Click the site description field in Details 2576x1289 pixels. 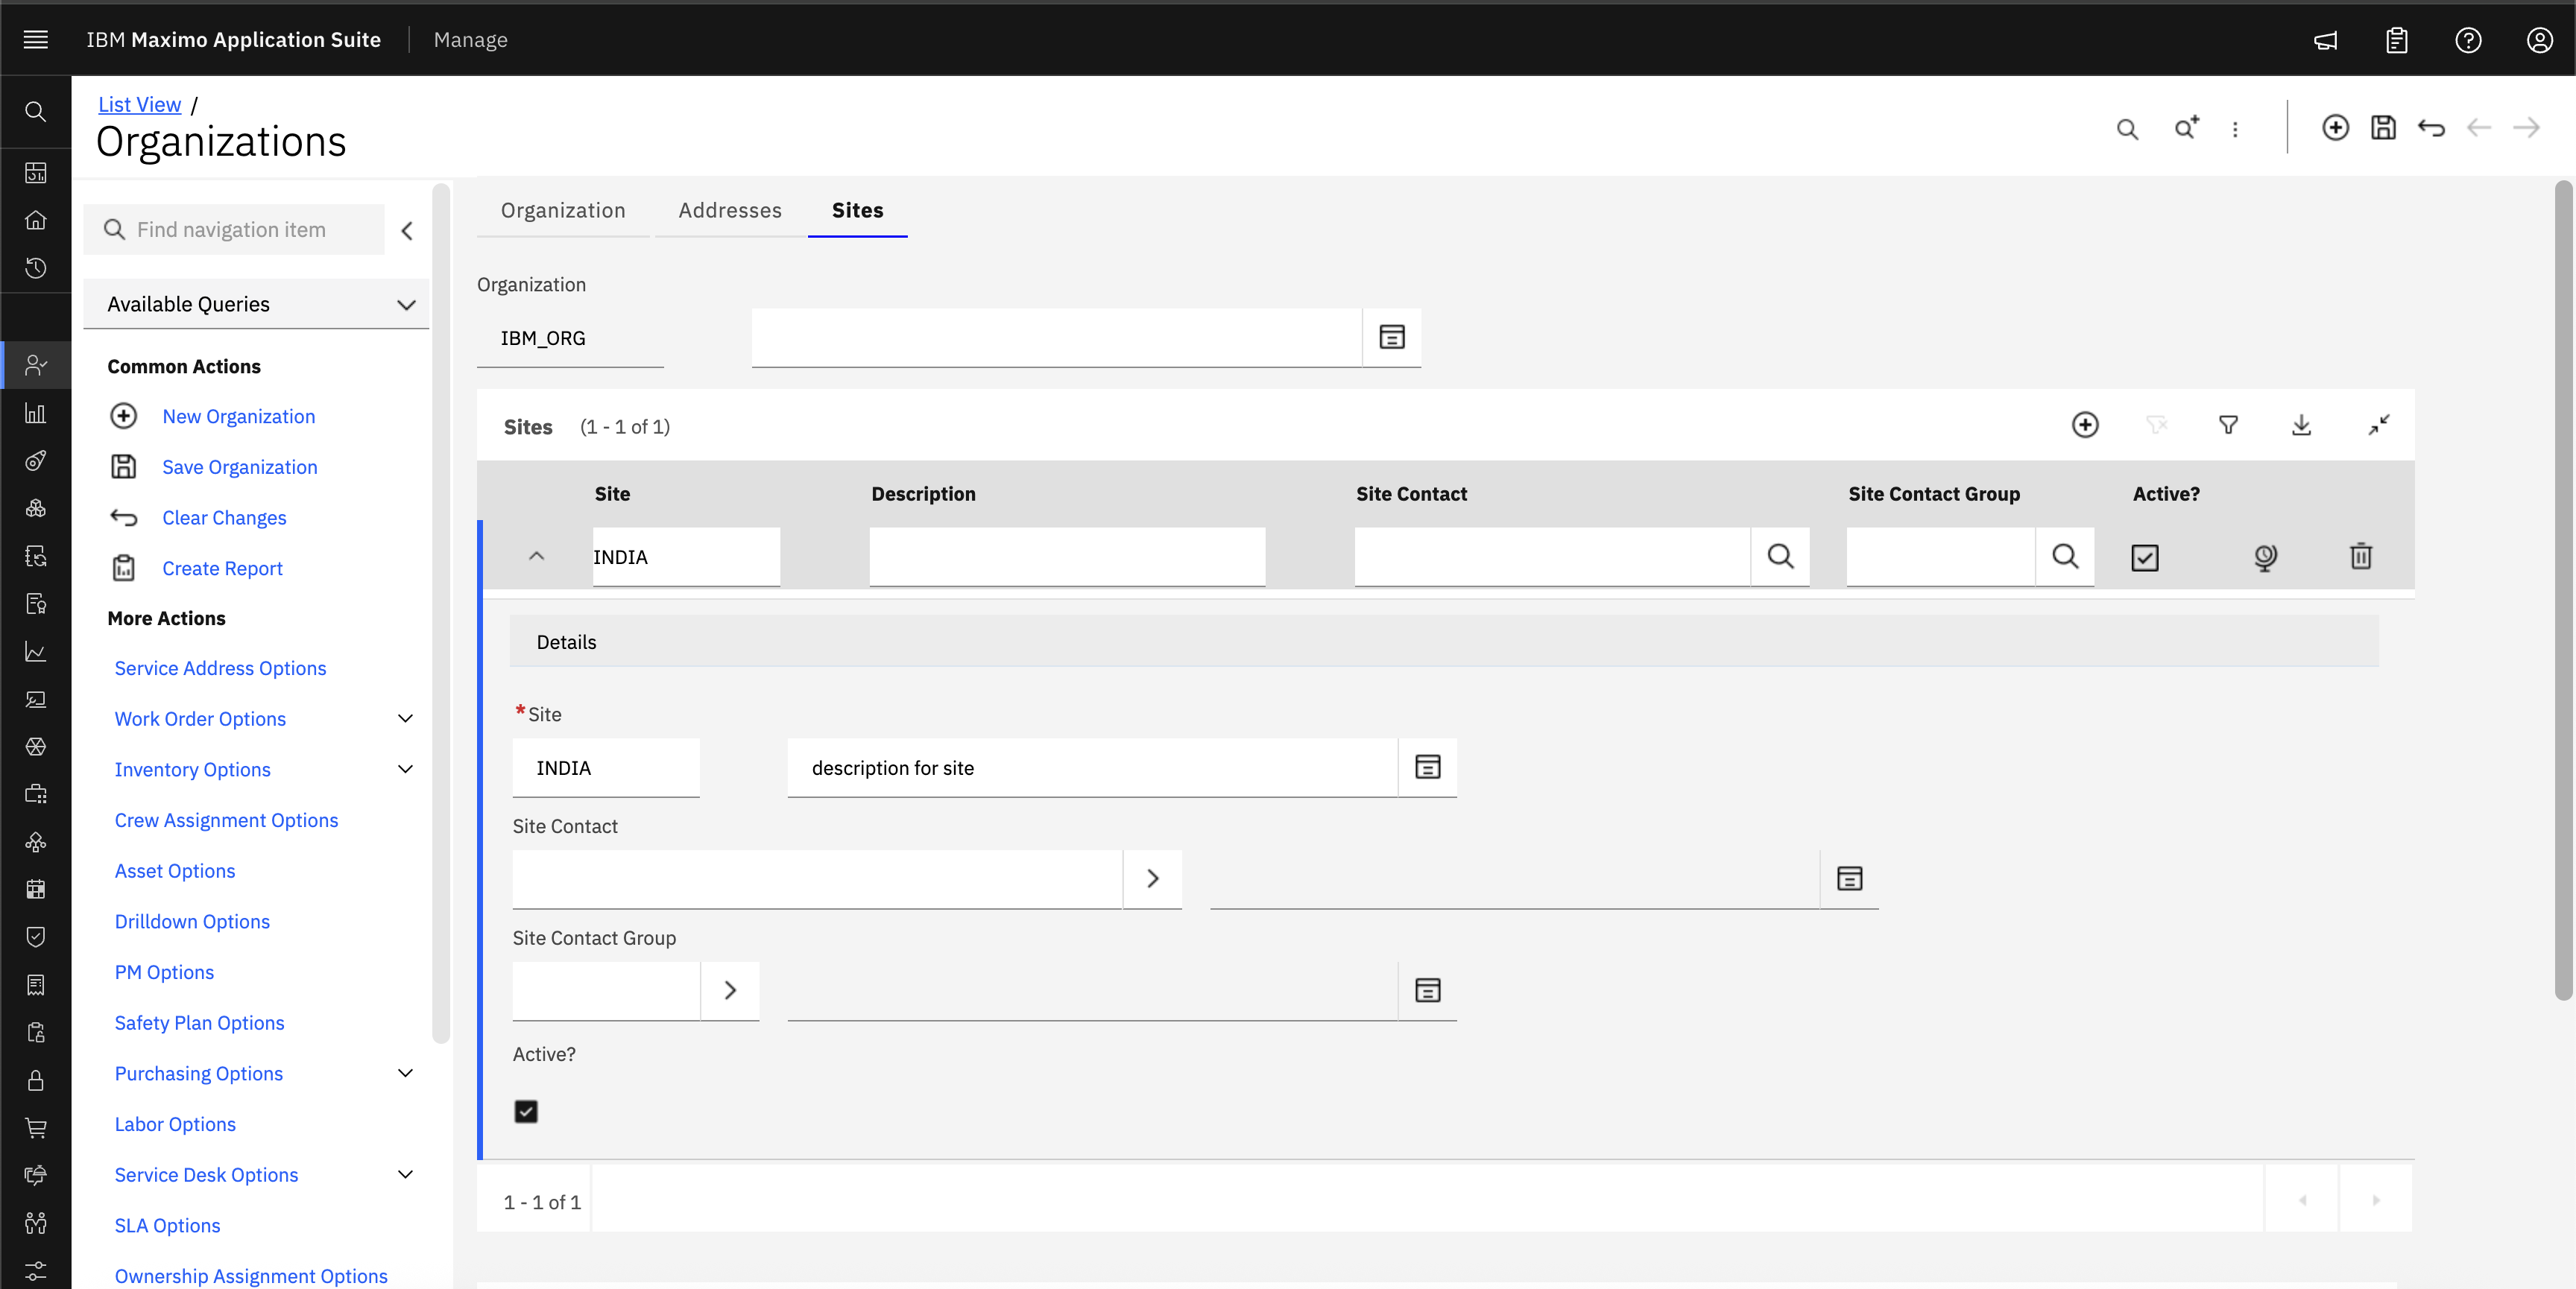[x=1092, y=767]
